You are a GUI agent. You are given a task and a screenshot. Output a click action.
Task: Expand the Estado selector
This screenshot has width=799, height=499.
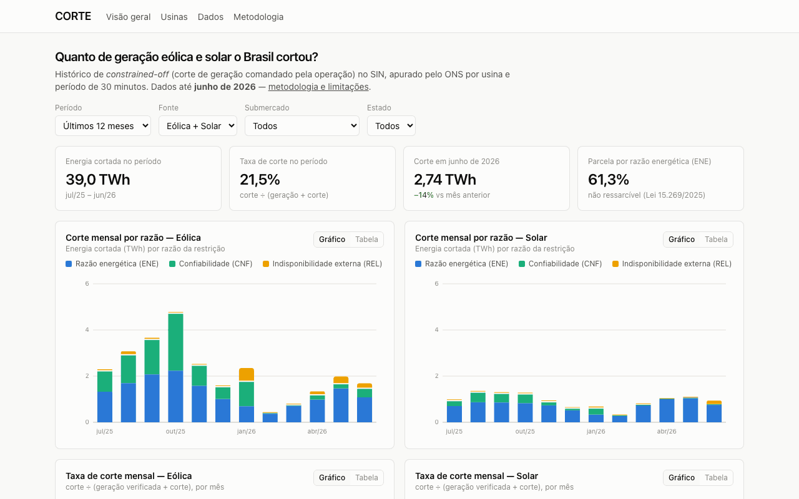[x=391, y=125]
